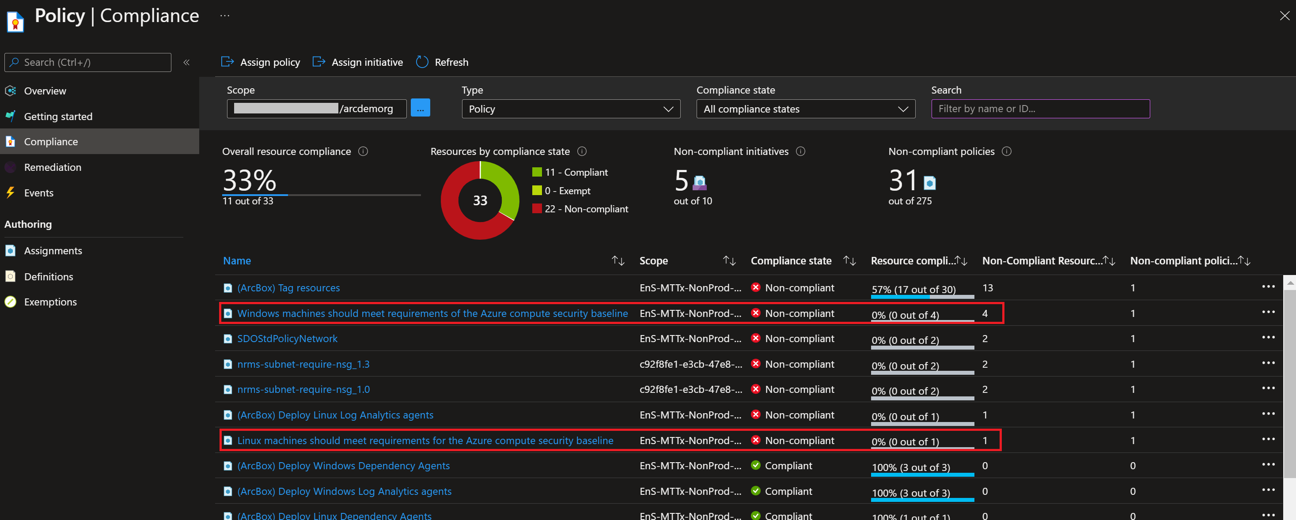Click the header ellipsis next to Policy Compliance title

coord(225,16)
